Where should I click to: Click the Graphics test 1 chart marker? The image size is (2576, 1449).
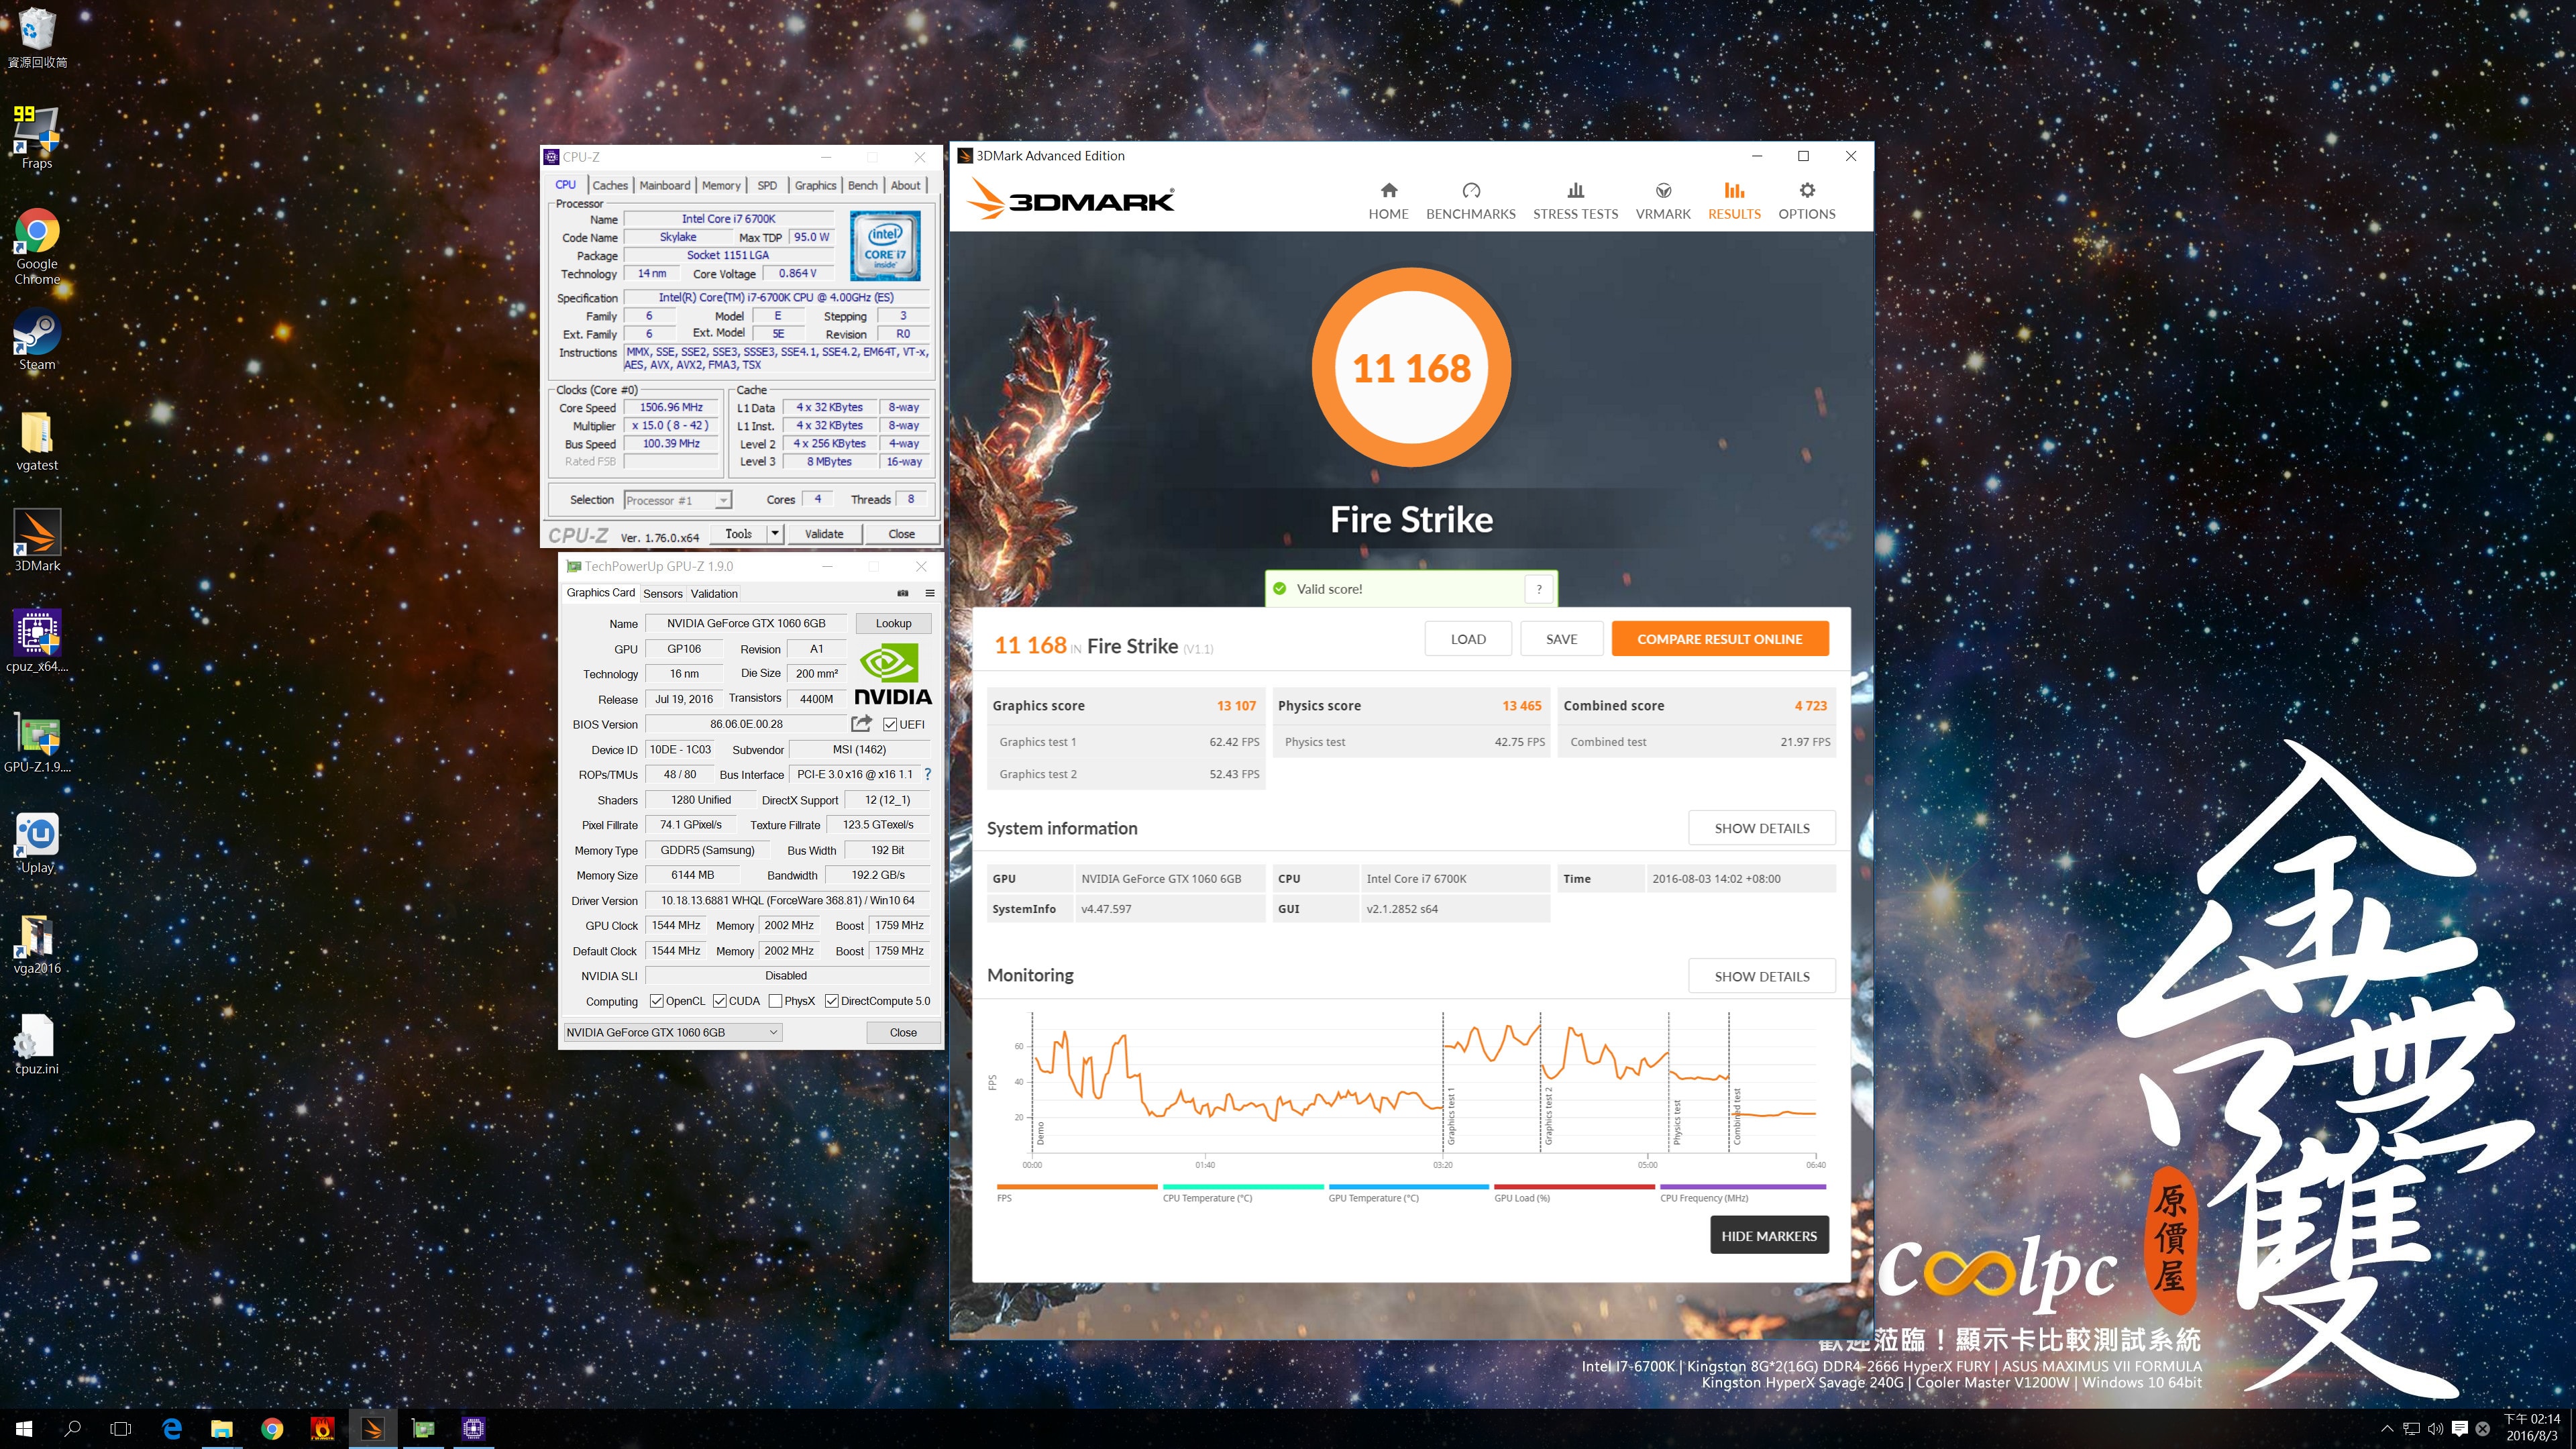coord(1451,1117)
